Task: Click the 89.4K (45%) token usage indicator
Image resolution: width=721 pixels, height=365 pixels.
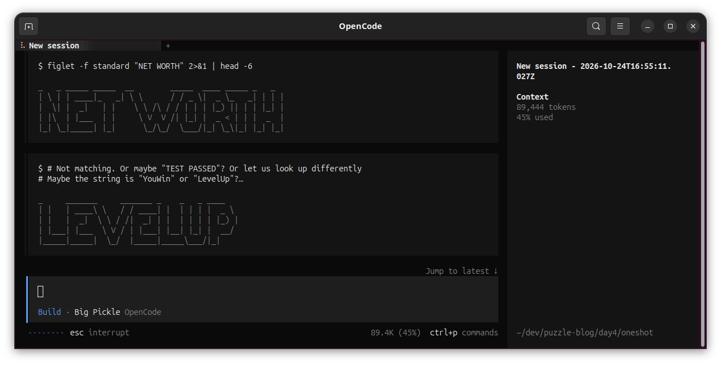Action: pyautogui.click(x=396, y=333)
